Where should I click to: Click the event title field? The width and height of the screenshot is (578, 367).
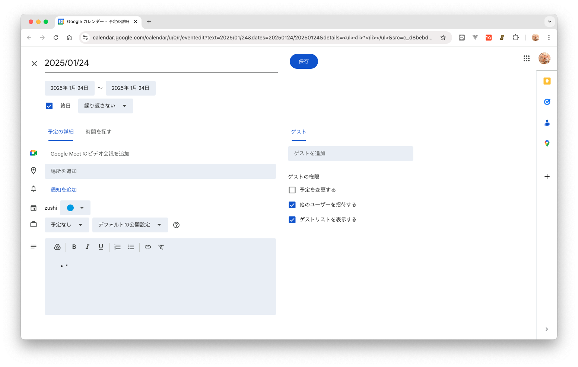click(x=161, y=63)
